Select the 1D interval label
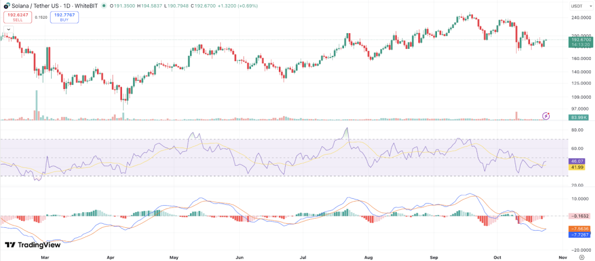 69,6
